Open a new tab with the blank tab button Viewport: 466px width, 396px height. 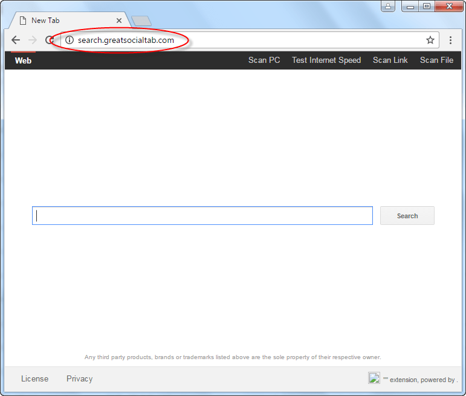[141, 21]
